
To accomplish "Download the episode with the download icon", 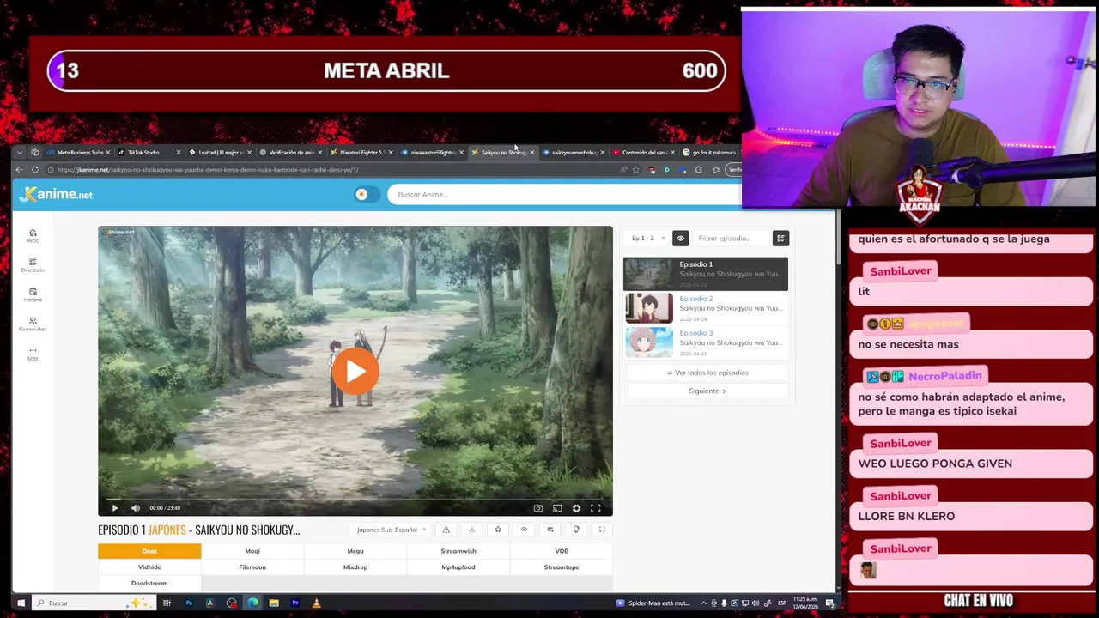I will click(x=471, y=530).
